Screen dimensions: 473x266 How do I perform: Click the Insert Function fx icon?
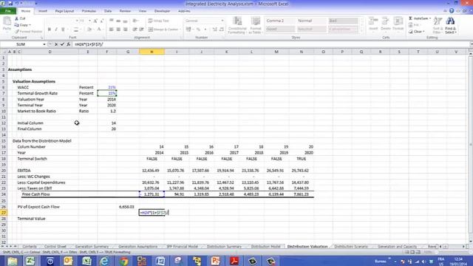point(69,44)
